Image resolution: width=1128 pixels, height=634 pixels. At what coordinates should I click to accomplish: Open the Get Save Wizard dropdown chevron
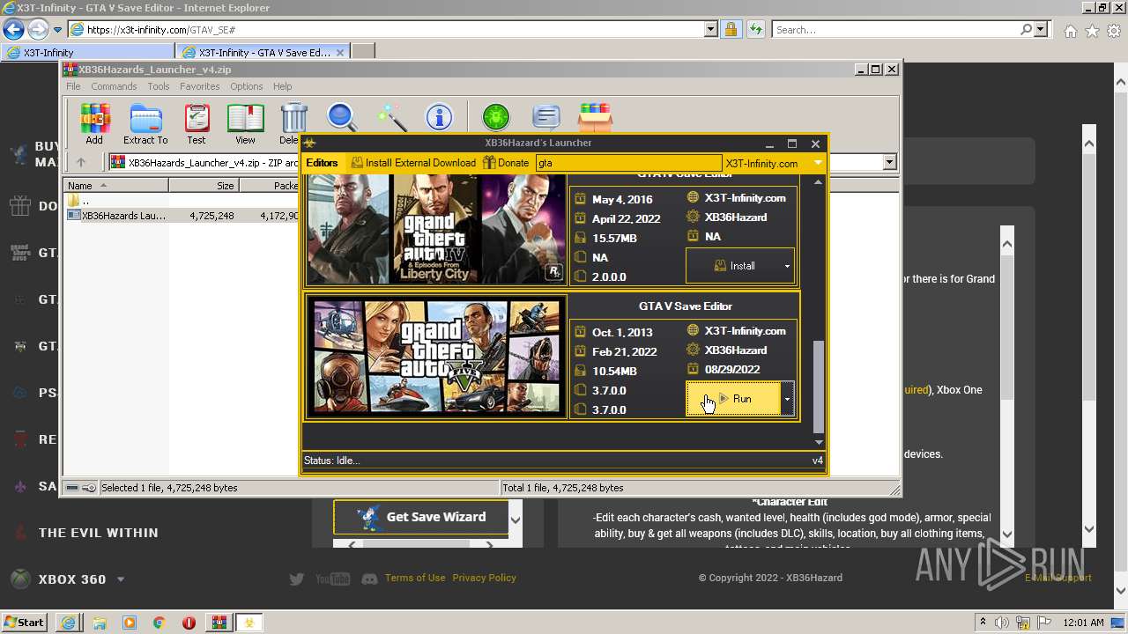click(x=516, y=520)
